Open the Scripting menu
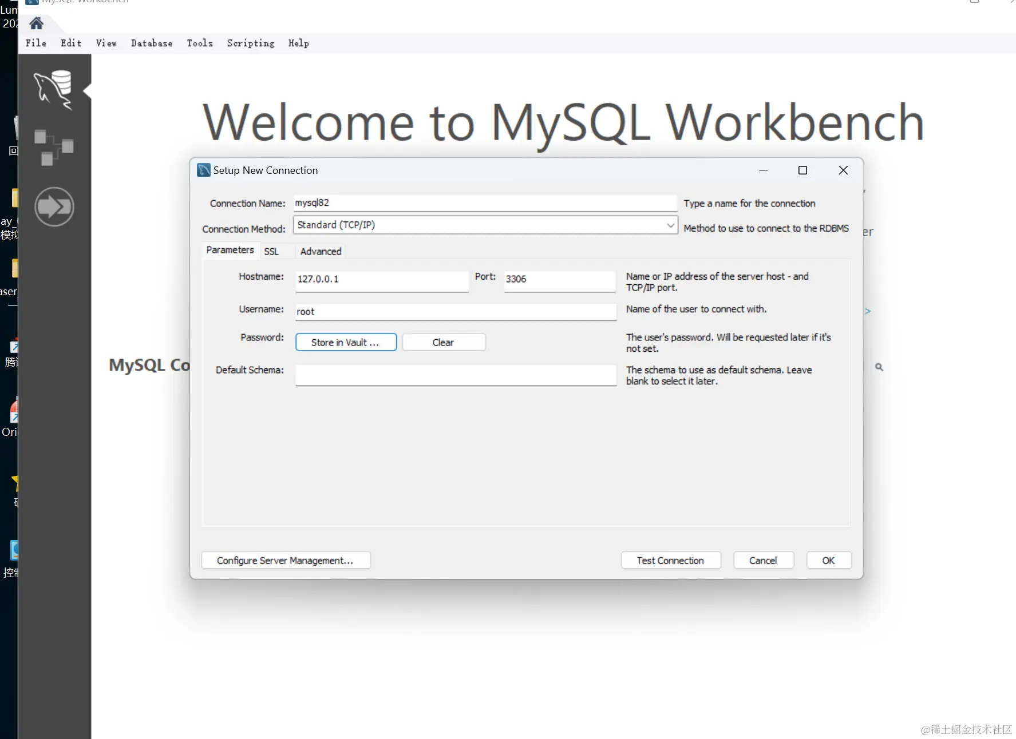Image resolution: width=1016 pixels, height=739 pixels. click(x=251, y=43)
